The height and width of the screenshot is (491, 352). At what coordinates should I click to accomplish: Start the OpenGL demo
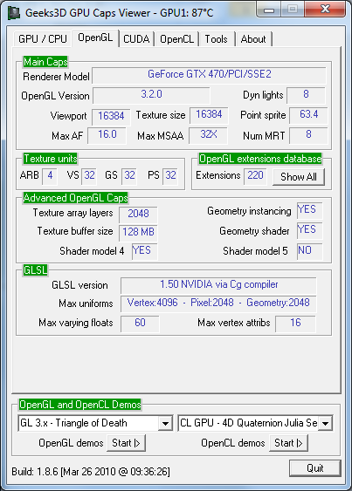(126, 443)
